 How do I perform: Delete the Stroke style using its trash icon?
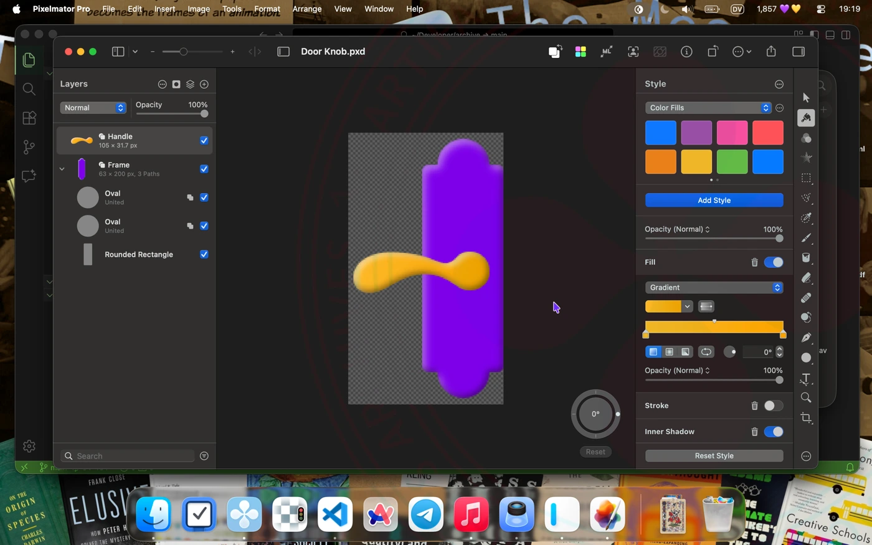click(x=754, y=405)
